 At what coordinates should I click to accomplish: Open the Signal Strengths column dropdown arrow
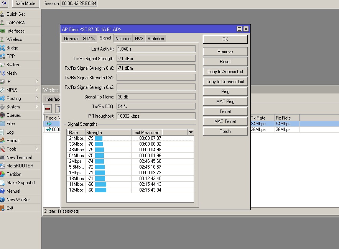tap(191, 132)
